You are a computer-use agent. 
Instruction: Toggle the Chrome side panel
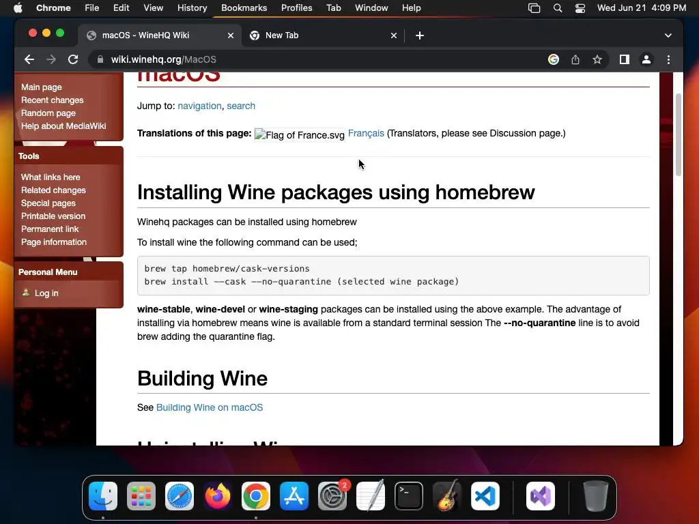point(624,59)
